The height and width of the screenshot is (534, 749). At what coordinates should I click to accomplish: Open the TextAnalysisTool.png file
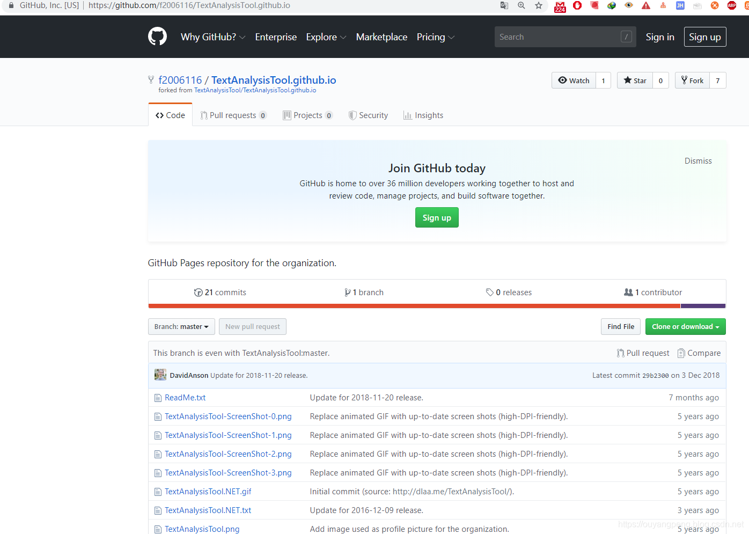pyautogui.click(x=202, y=529)
